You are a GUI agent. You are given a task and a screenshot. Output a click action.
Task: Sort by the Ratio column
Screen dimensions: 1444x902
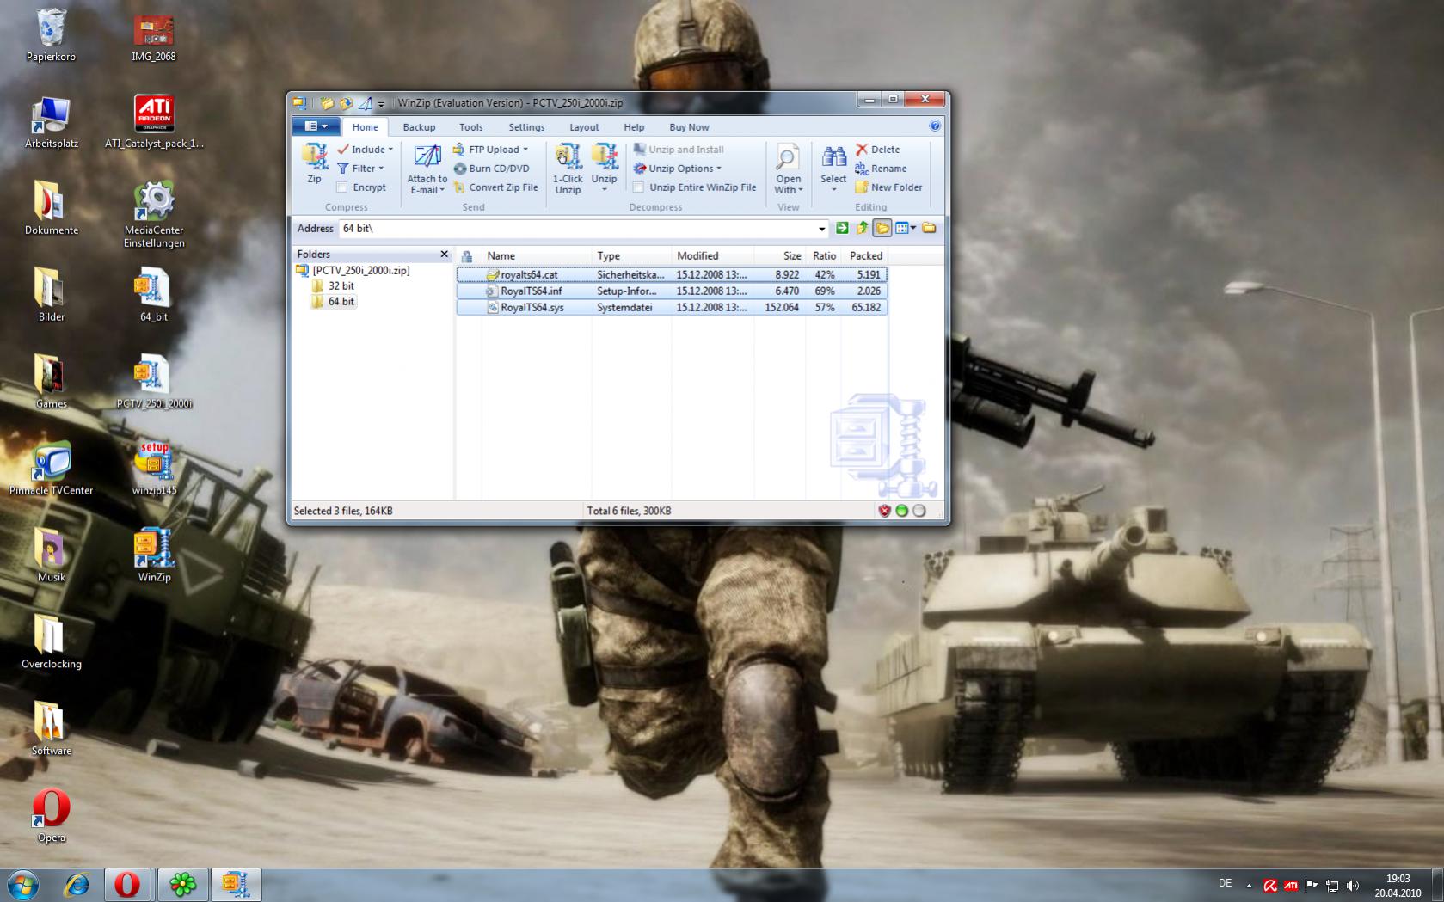point(823,256)
